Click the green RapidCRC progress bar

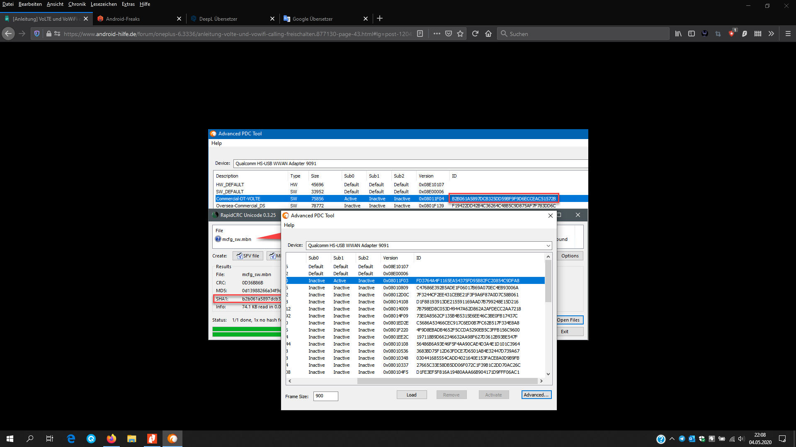[247, 332]
